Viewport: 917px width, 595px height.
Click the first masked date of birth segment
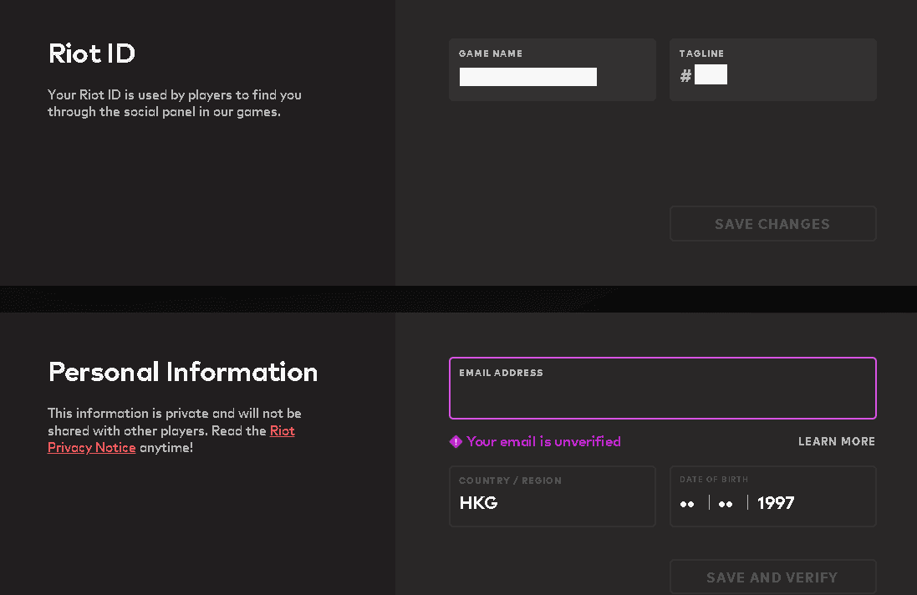coord(687,503)
